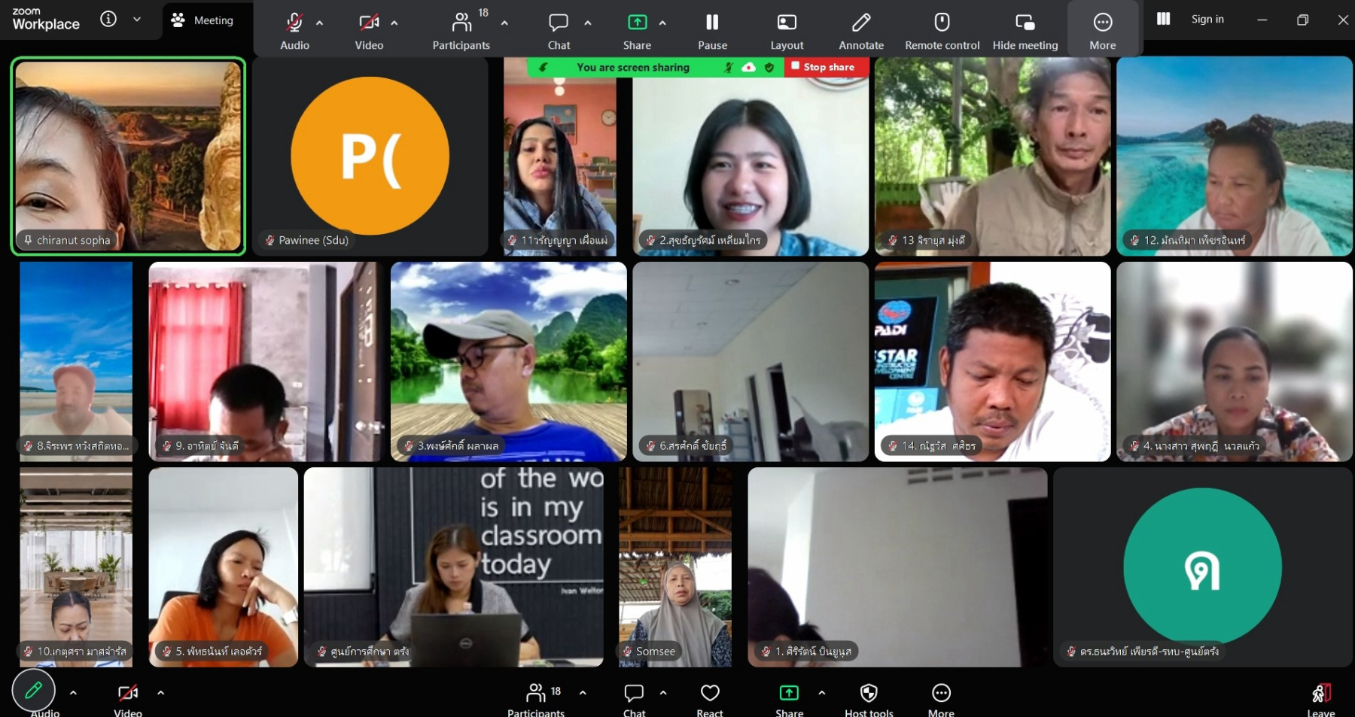The height and width of the screenshot is (717, 1355).
Task: Click the green annotation pencil circle
Action: [x=34, y=690]
